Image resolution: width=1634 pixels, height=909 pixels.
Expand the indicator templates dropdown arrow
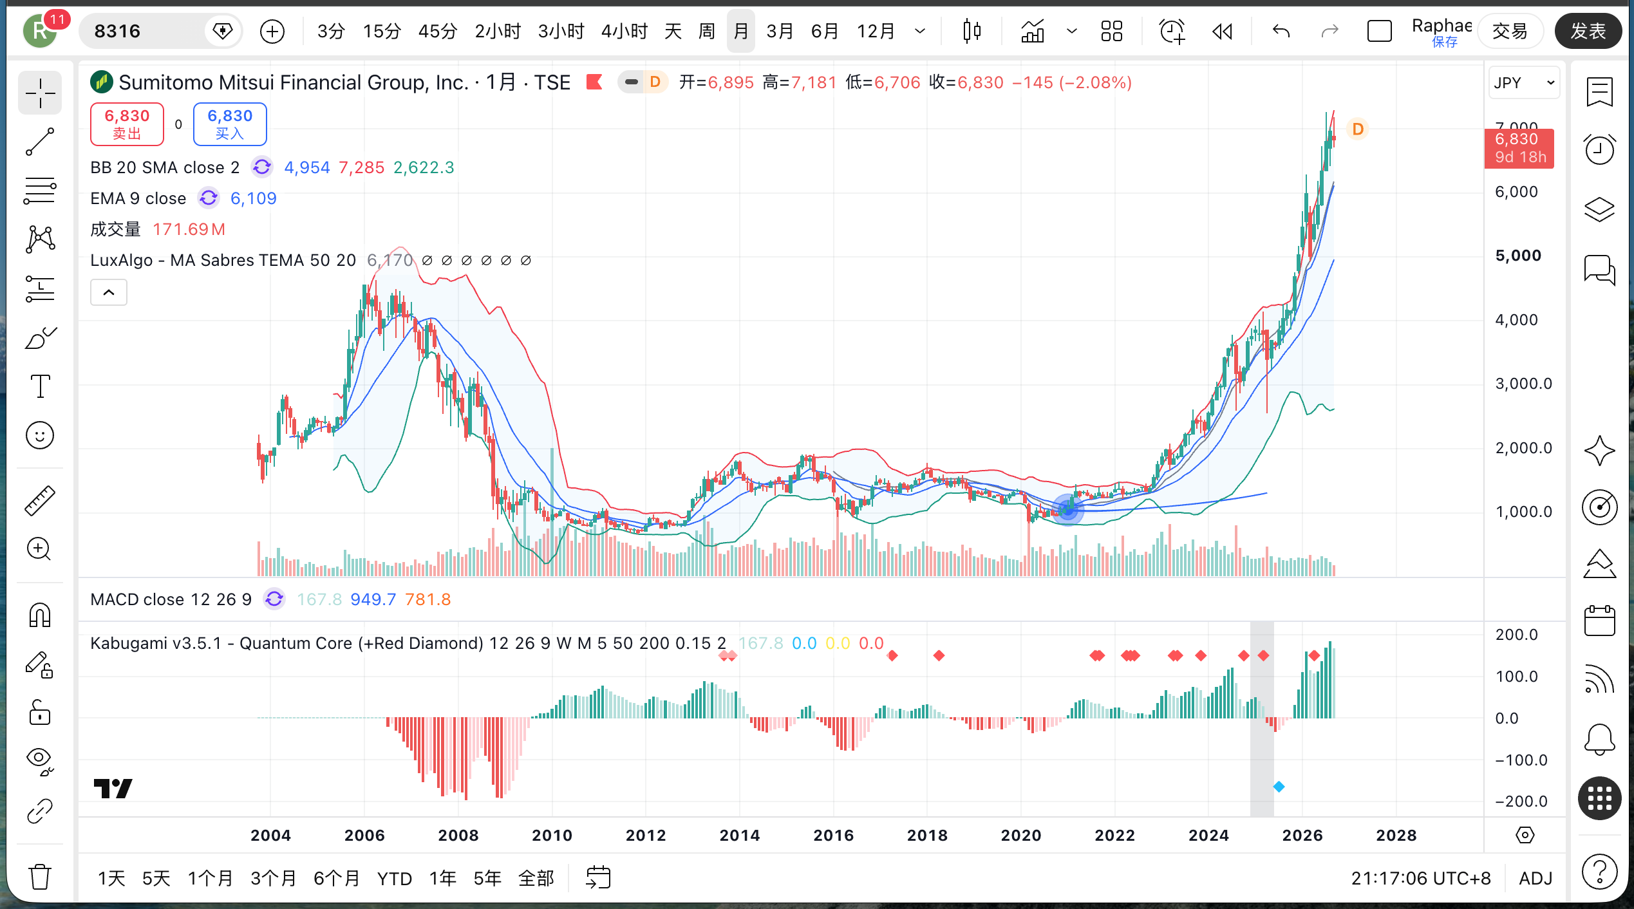[x=1072, y=31]
